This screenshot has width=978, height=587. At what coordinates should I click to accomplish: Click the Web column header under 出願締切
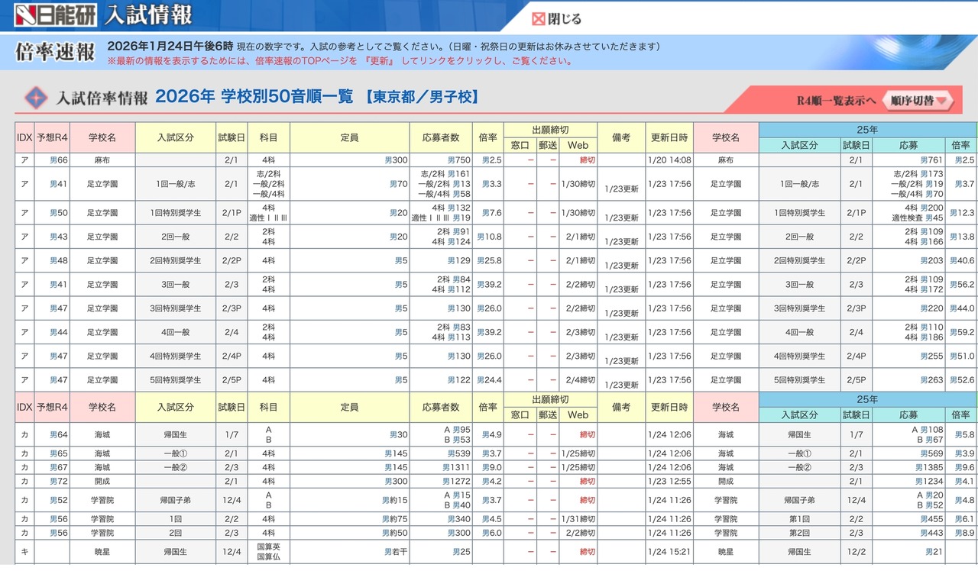577,145
